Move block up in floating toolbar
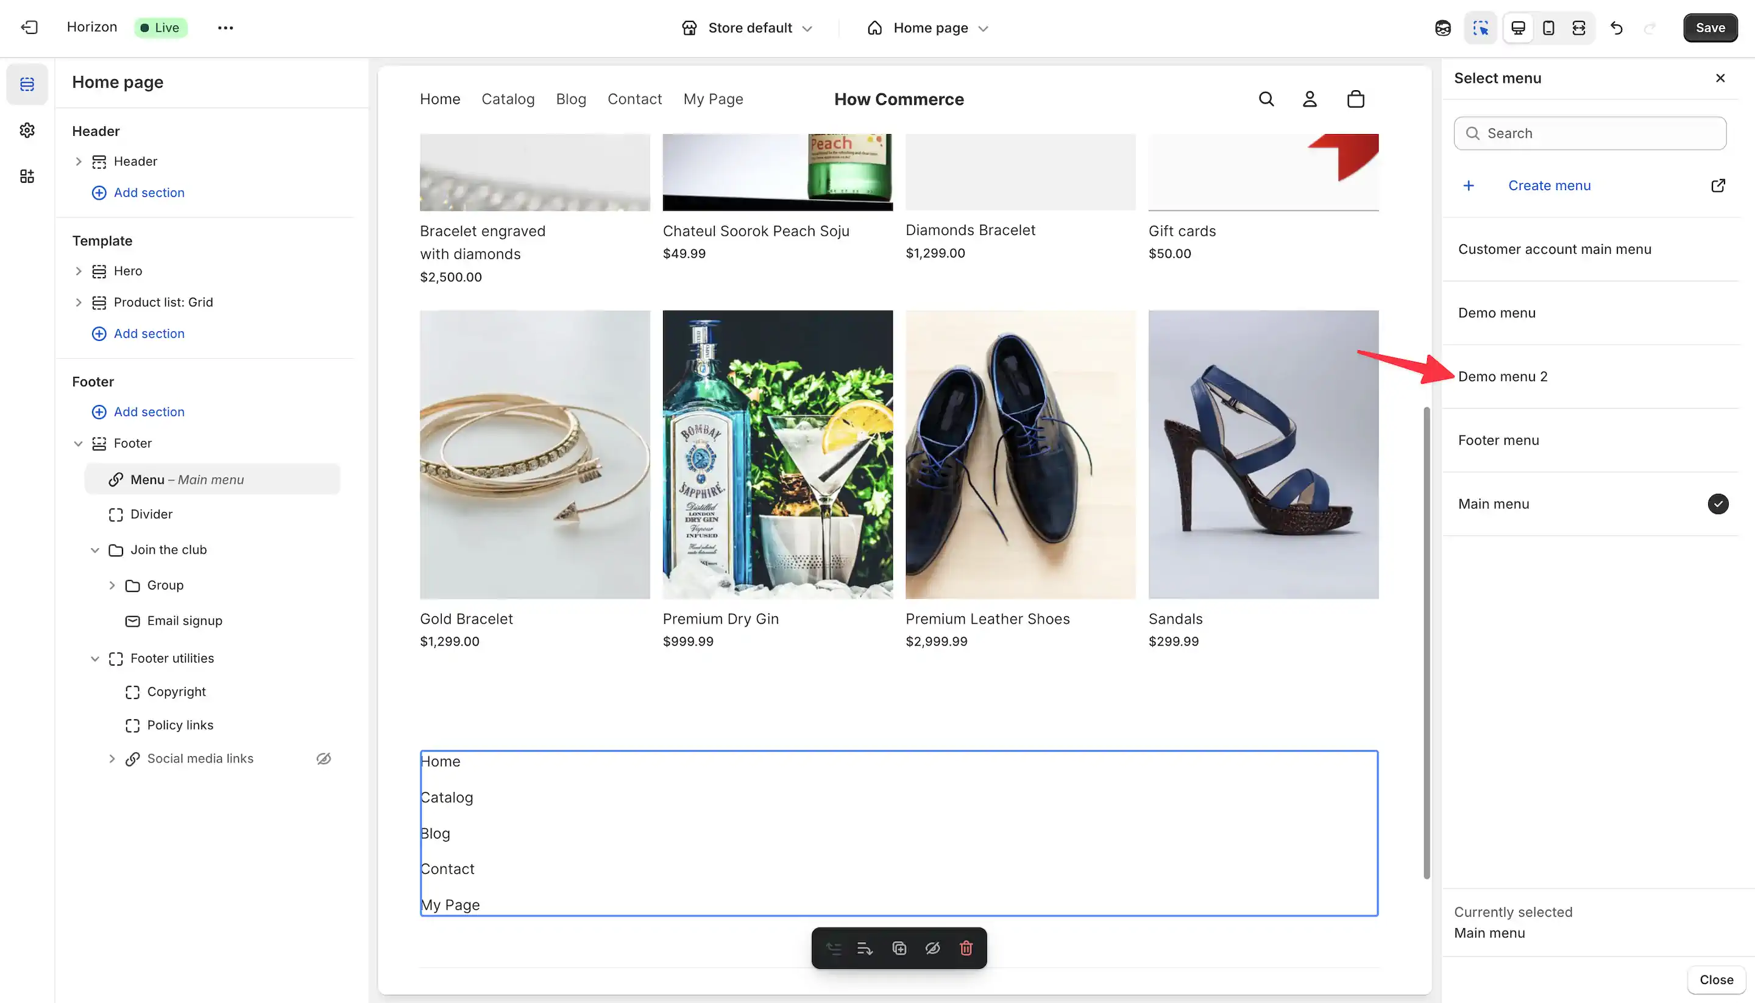 pyautogui.click(x=834, y=949)
